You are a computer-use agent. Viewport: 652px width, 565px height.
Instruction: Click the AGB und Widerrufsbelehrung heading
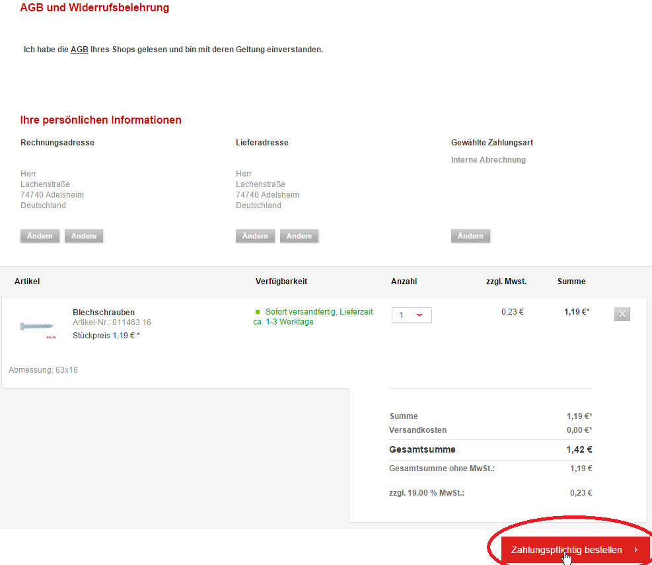[x=95, y=8]
